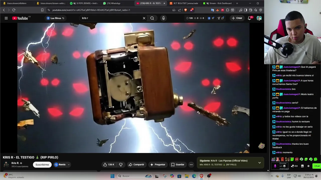Open the Compartir share dialog
The image size is (321, 180).
pos(136,164)
